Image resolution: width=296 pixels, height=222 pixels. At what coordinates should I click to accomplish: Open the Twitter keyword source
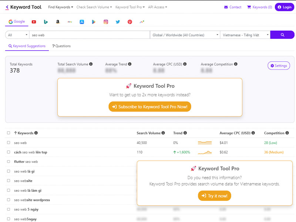coord(118,22)
